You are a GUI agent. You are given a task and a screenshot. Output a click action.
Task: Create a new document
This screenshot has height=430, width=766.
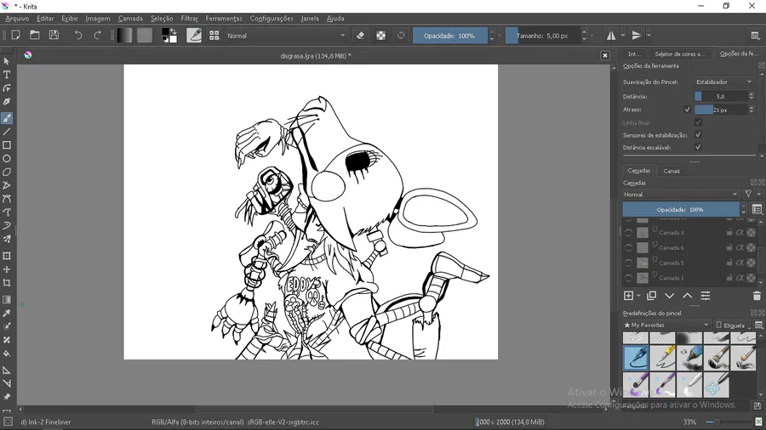click(15, 35)
